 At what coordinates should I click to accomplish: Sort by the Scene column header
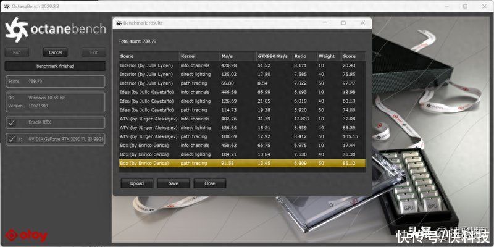[x=149, y=56]
